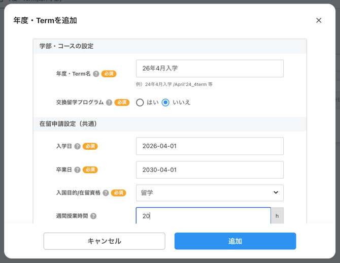Close the 年度・Termを追加 dialog
Screen dimensions: 340x263
[319, 20]
